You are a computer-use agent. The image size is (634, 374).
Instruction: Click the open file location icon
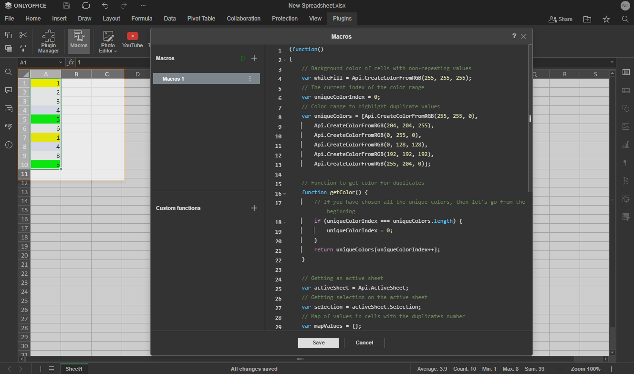pyautogui.click(x=587, y=19)
